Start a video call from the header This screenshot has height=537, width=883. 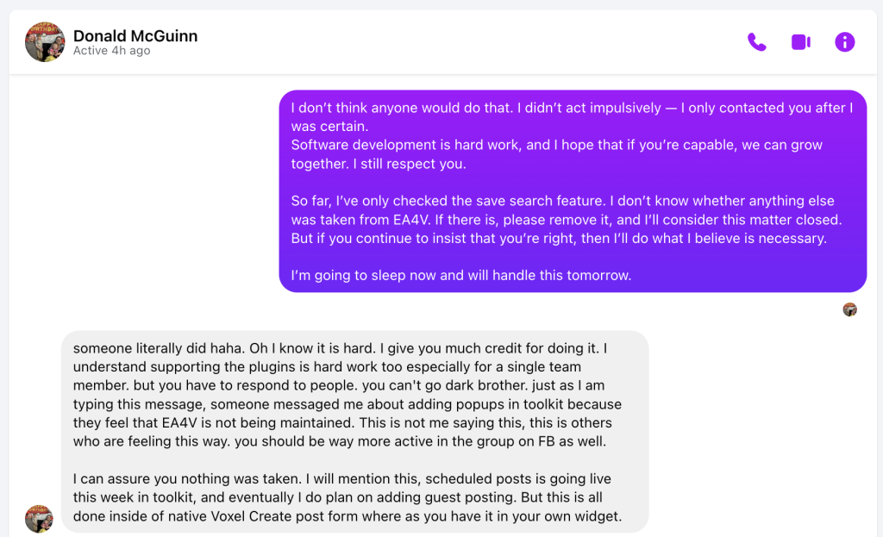tap(801, 42)
